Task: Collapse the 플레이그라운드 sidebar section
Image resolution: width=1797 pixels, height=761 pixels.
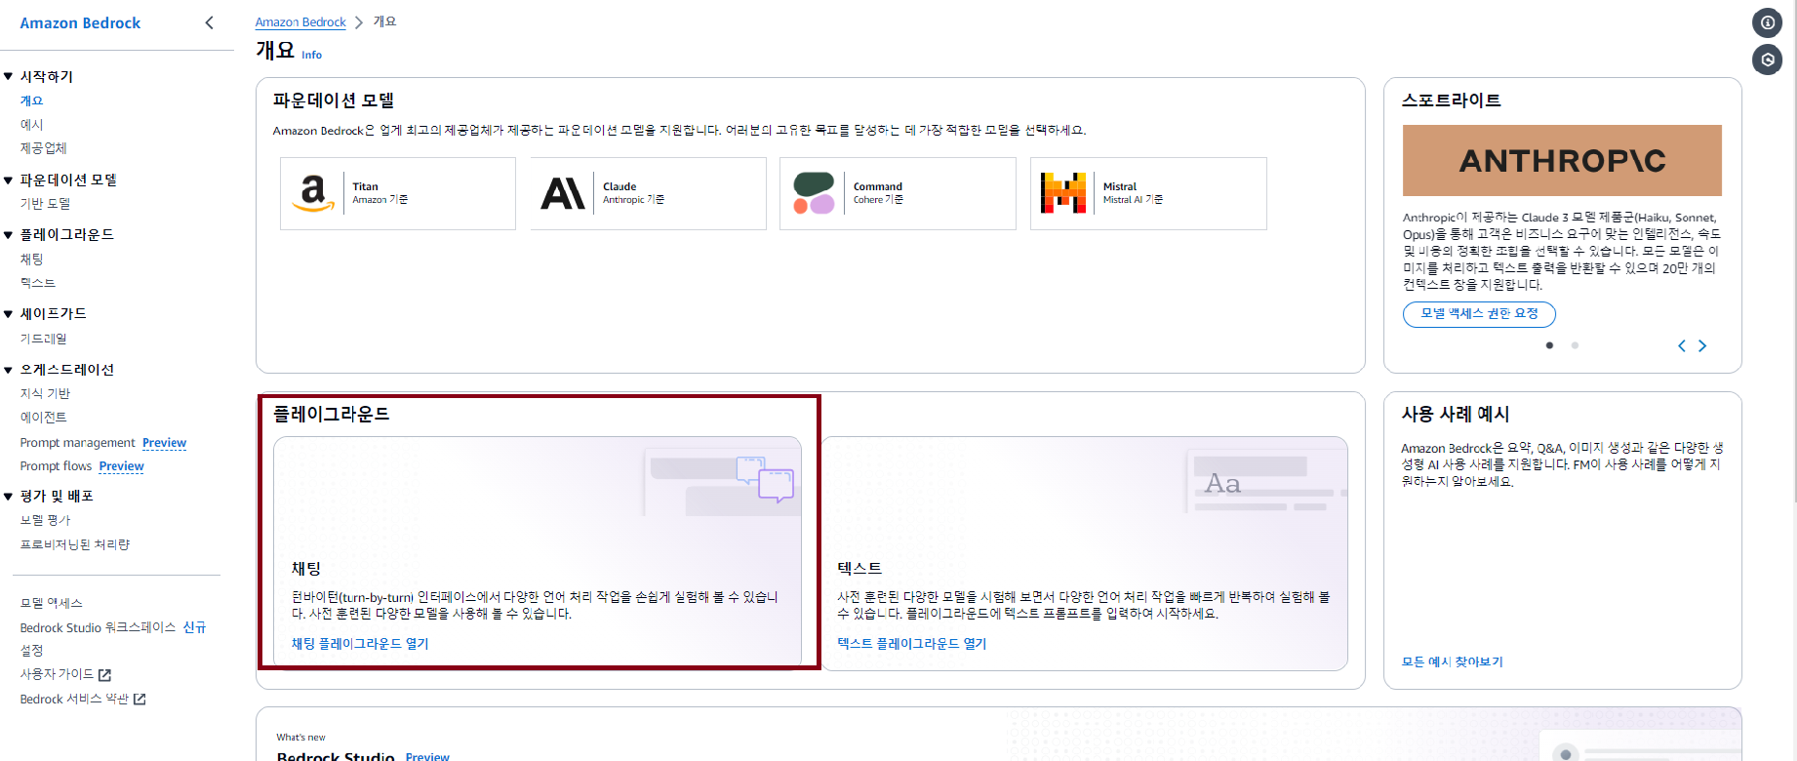Action: 8,234
